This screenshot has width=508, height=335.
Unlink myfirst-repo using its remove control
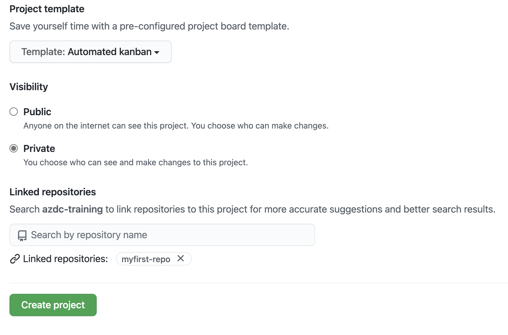pyautogui.click(x=181, y=259)
